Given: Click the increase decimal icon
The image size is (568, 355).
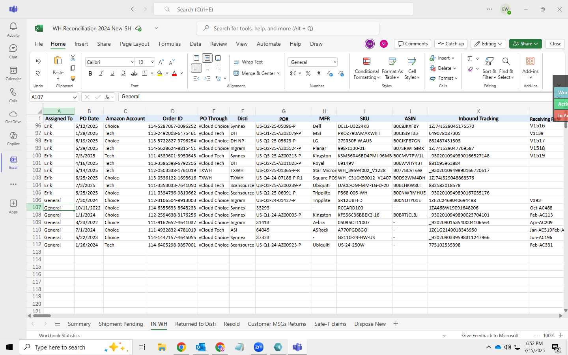Looking at the screenshot, I should tap(330, 73).
